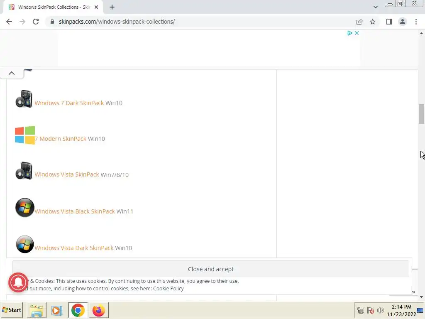Open Windows Vista SkinPack link
Image resolution: width=425 pixels, height=319 pixels.
(x=67, y=174)
